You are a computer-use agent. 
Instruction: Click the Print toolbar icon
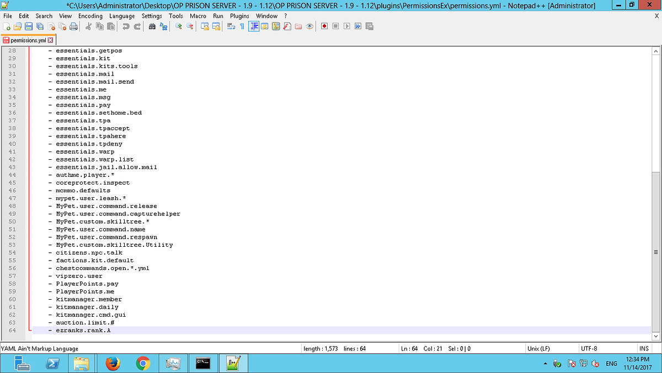(73, 26)
